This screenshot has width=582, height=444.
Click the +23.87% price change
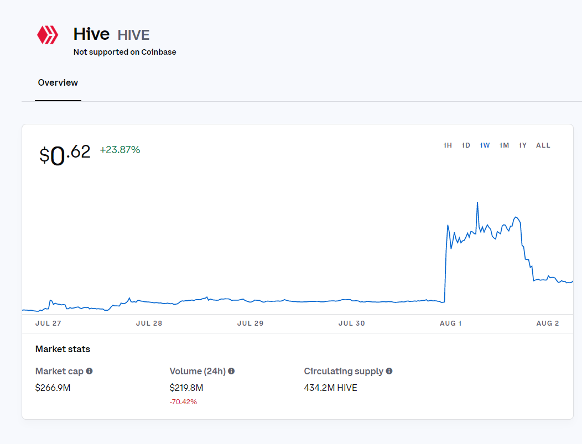[x=120, y=150]
